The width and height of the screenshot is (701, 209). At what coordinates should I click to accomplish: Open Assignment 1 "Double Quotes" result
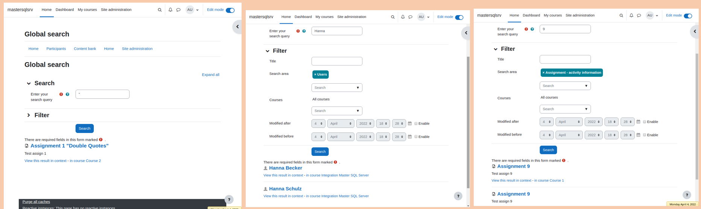[70, 146]
